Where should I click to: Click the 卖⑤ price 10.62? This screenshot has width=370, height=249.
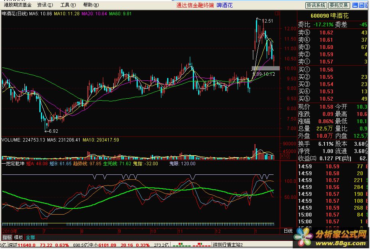[326, 33]
